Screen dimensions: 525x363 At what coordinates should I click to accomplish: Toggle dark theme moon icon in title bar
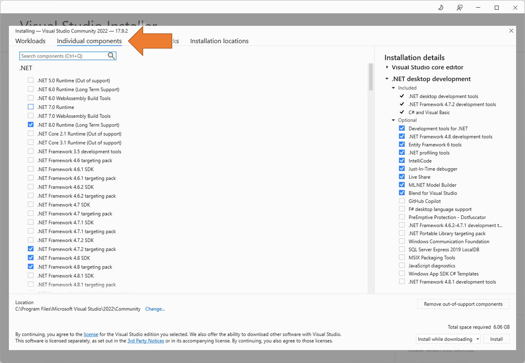[x=441, y=8]
